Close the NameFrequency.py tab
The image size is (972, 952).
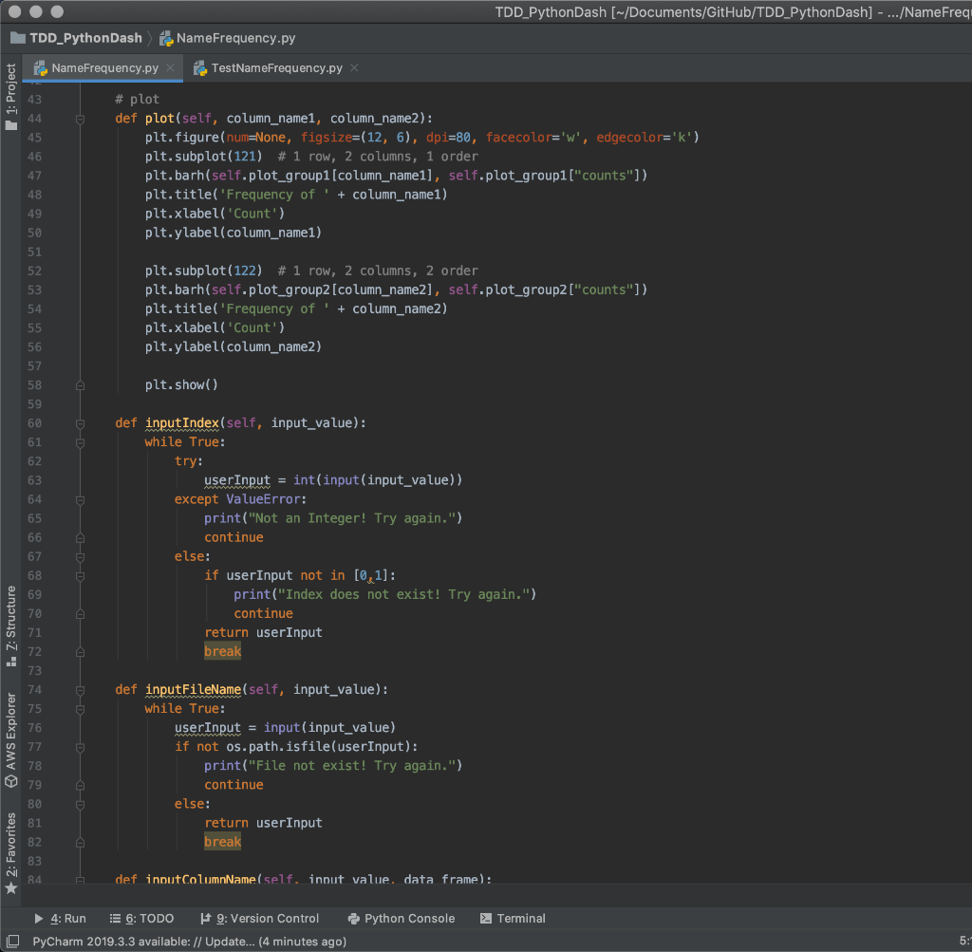(171, 67)
